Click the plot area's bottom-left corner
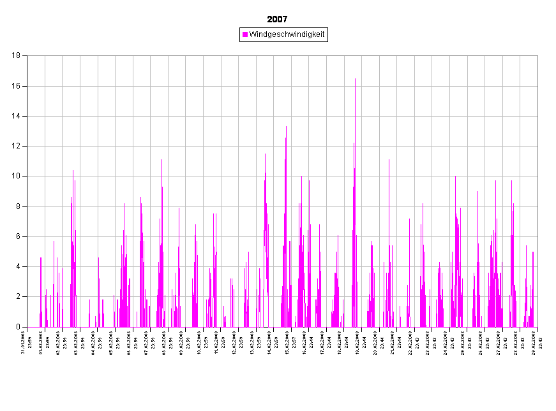This screenshot has width=556, height=411. click(28, 326)
